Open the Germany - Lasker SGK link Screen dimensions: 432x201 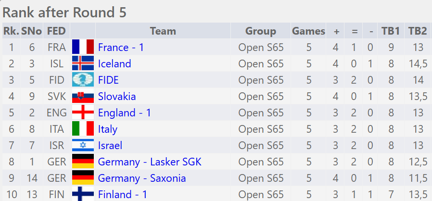pyautogui.click(x=150, y=162)
